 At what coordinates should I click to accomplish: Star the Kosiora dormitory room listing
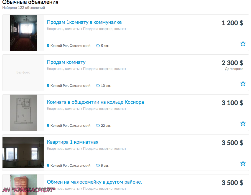pos(243,123)
